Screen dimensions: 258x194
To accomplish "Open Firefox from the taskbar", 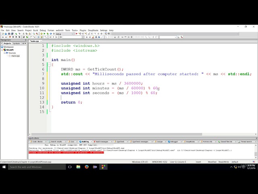I will [87, 167].
